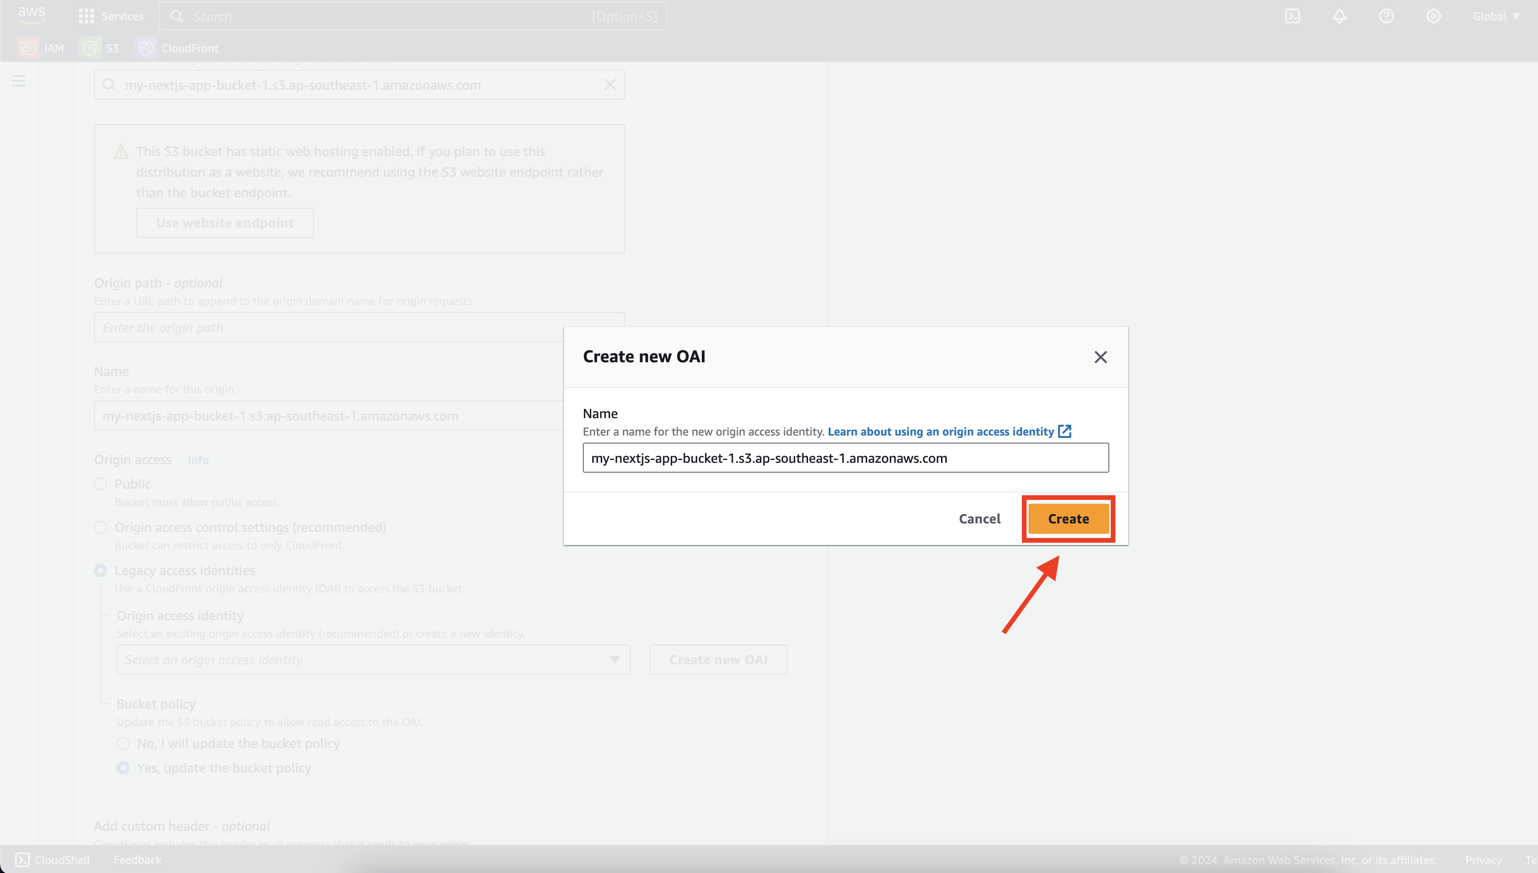This screenshot has width=1538, height=873.
Task: Open the Origin access Info link
Action: (x=198, y=460)
